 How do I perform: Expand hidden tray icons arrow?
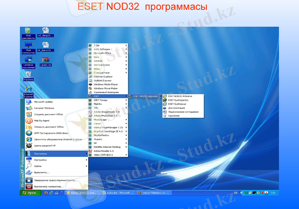pos(242,193)
